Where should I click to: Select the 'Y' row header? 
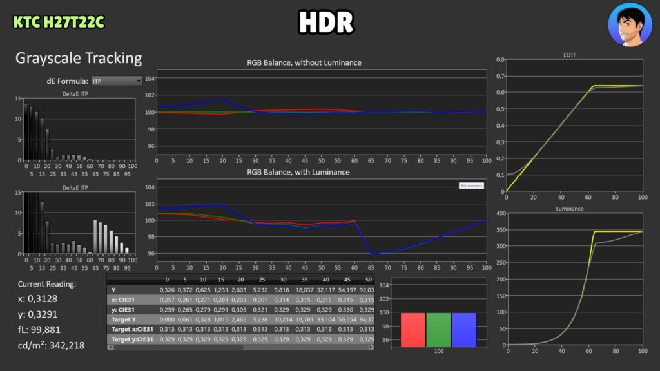113,290
